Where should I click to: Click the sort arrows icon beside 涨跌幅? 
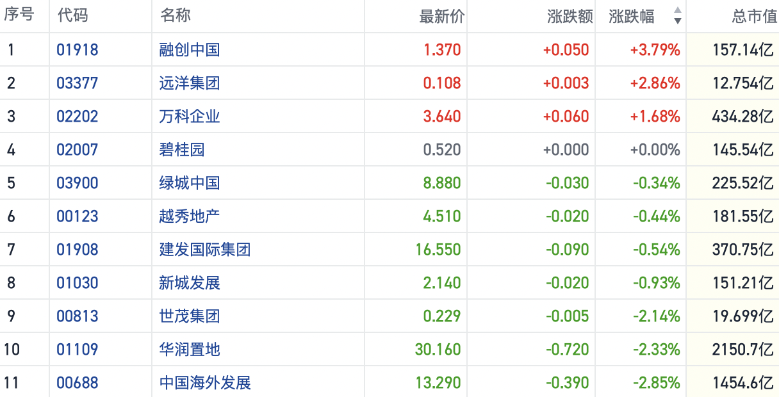[x=677, y=16]
